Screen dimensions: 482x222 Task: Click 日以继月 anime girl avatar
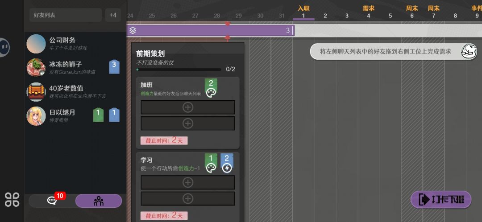pyautogui.click(x=36, y=116)
